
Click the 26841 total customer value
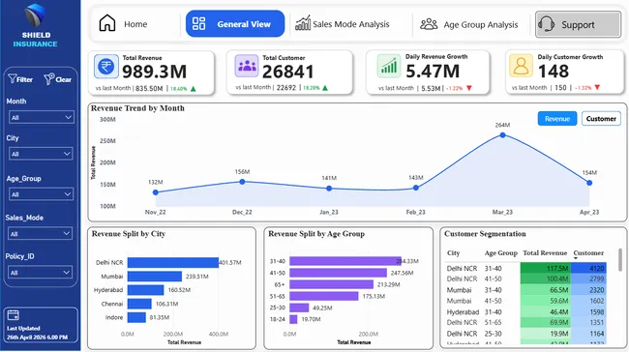288,72
